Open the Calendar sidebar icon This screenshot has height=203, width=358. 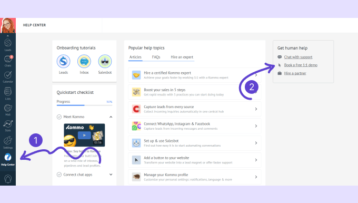point(8,77)
